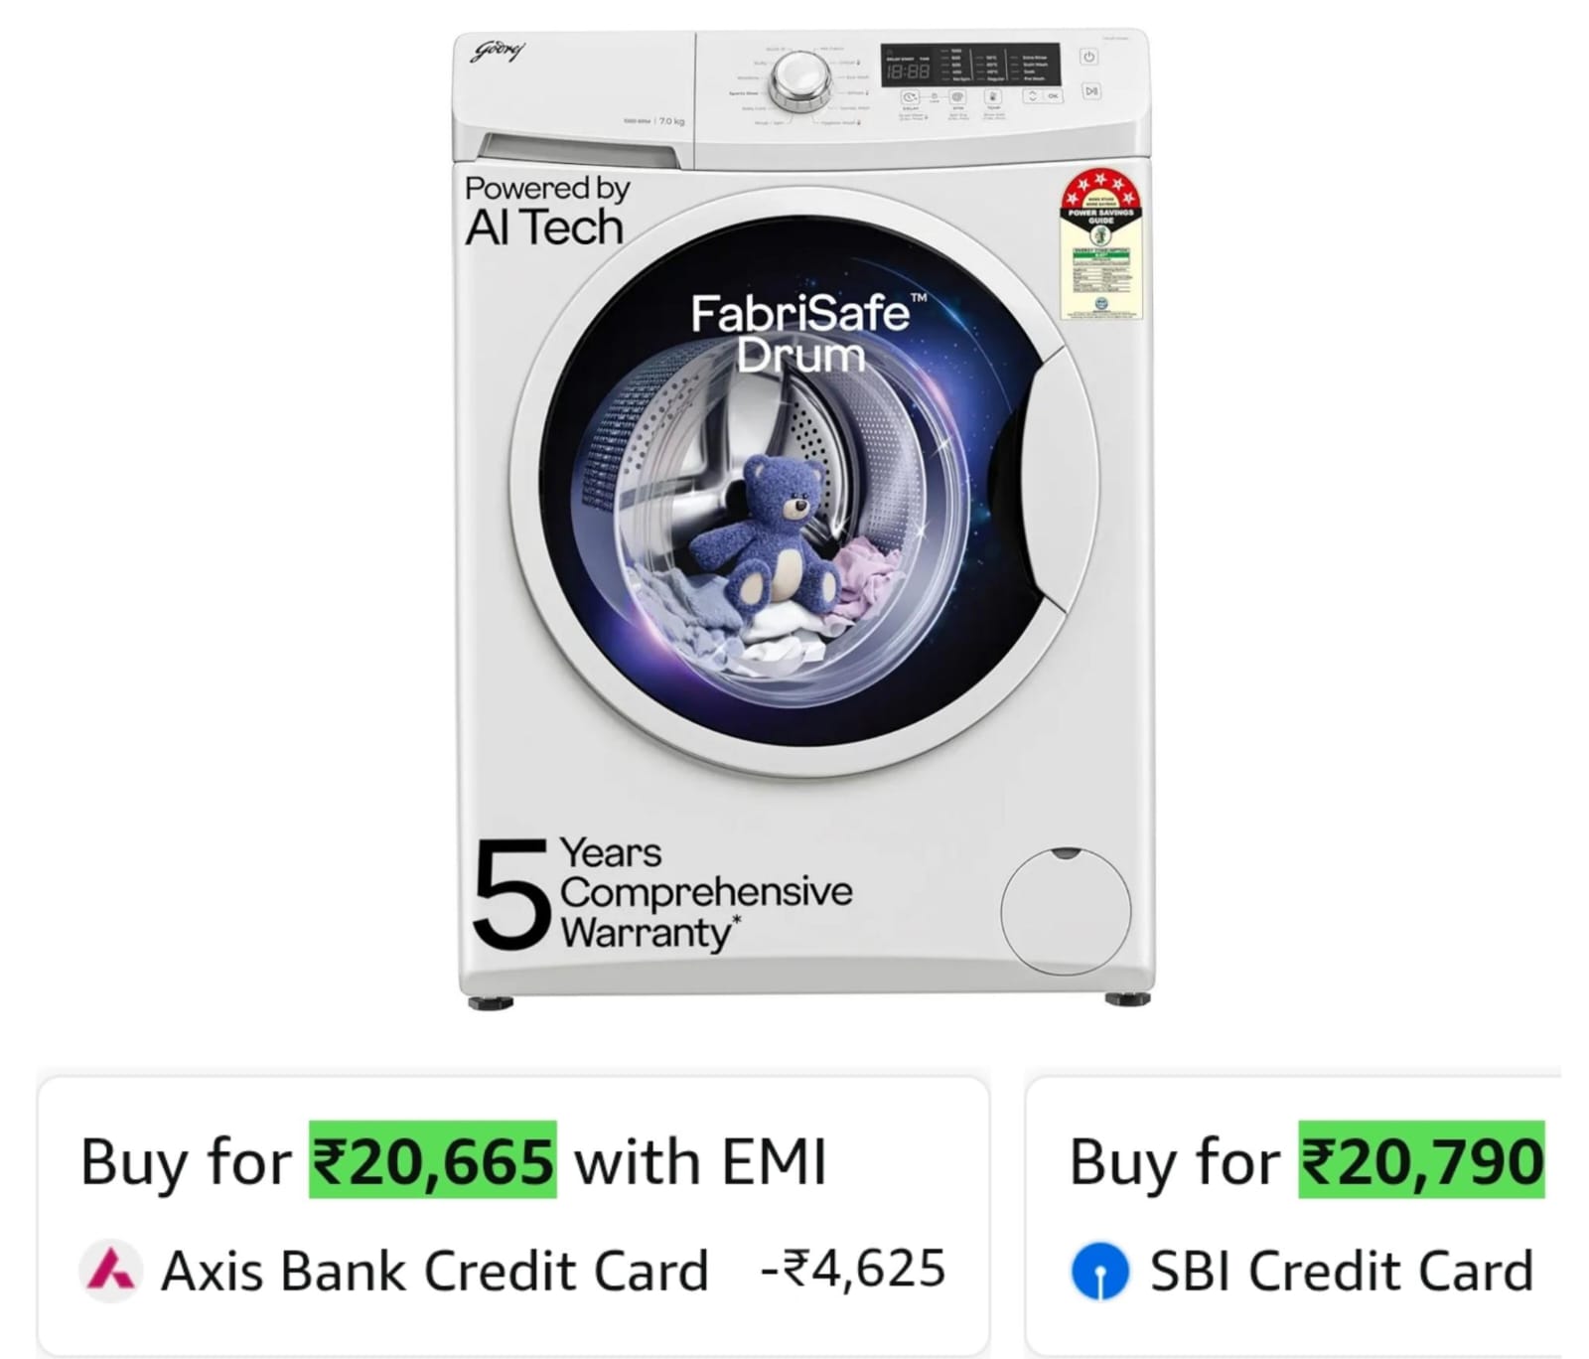Click the 5 Years Comprehensive Warranty text
Screen dimensions: 1589x1359
coord(662,894)
